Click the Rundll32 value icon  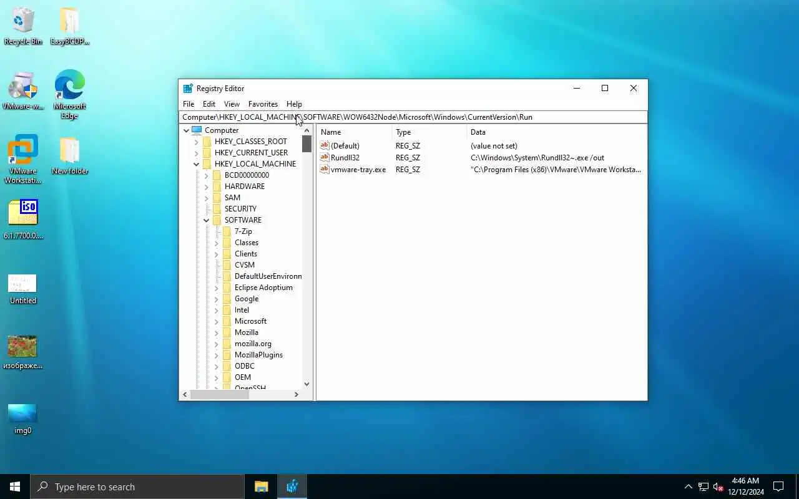pos(324,157)
